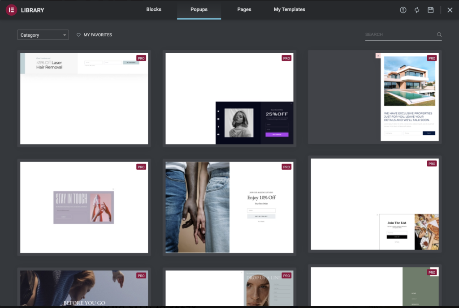Open the import template upload icon
459x308 pixels.
(x=403, y=10)
